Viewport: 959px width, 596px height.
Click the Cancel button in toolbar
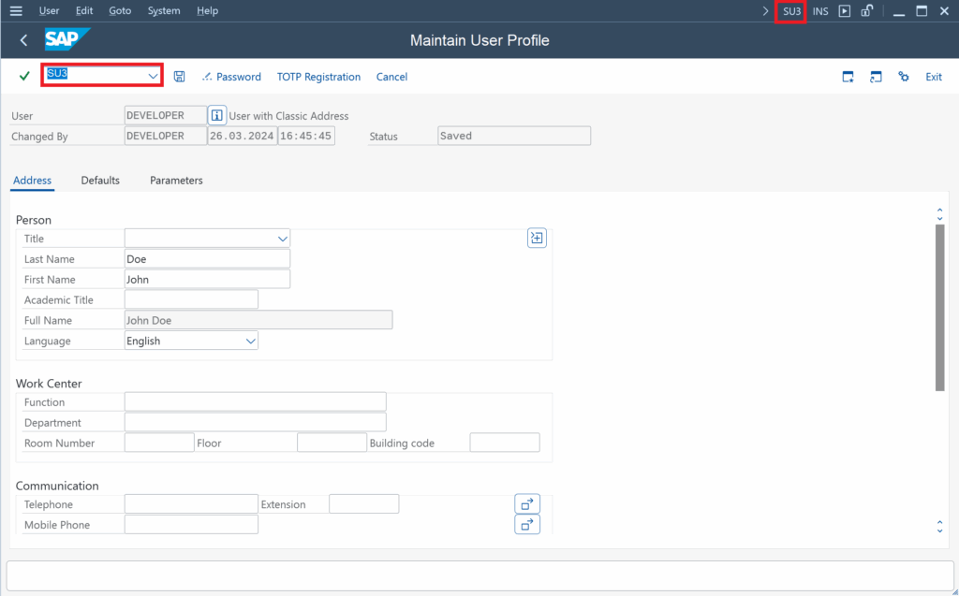point(391,77)
